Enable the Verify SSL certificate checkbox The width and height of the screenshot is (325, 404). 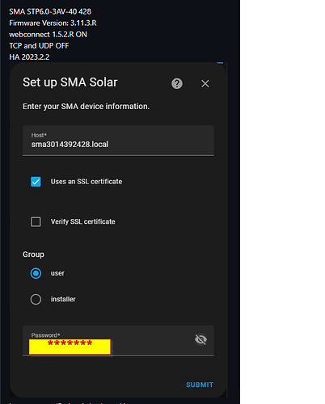(36, 222)
